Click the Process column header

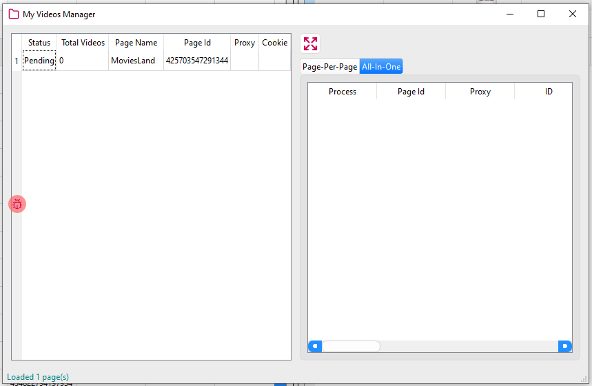click(x=342, y=92)
